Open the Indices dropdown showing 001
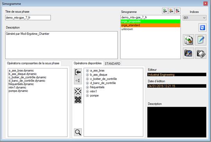Viewport: 211px width, 142px height. coord(195,18)
